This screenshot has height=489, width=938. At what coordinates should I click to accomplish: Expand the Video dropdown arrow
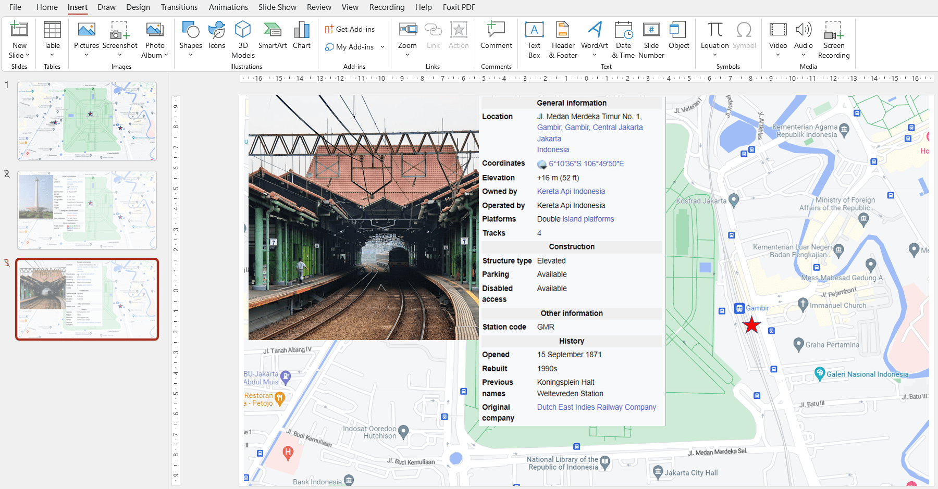[778, 55]
